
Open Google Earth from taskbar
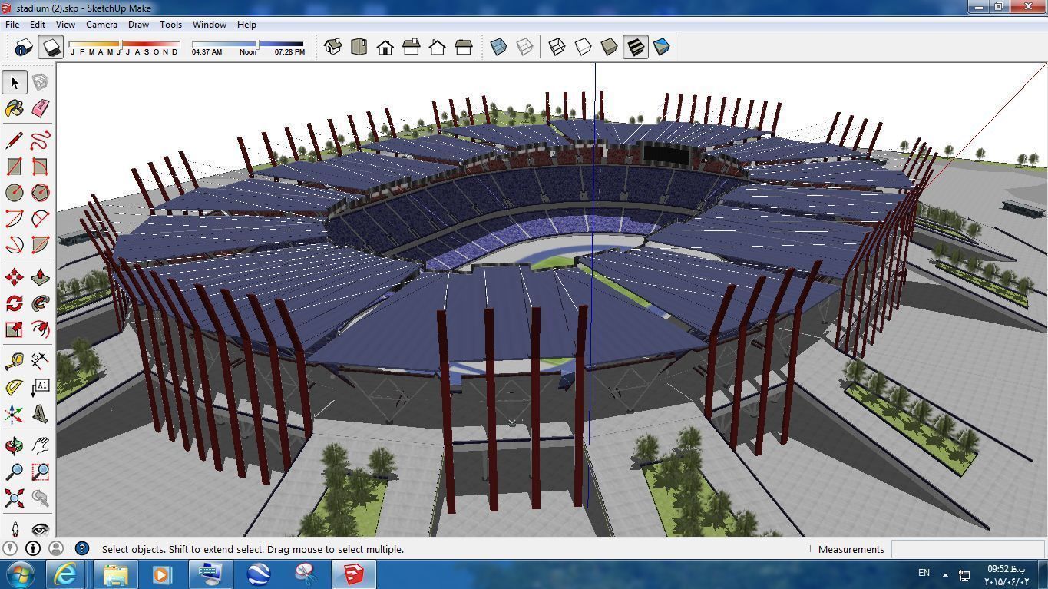click(x=259, y=574)
